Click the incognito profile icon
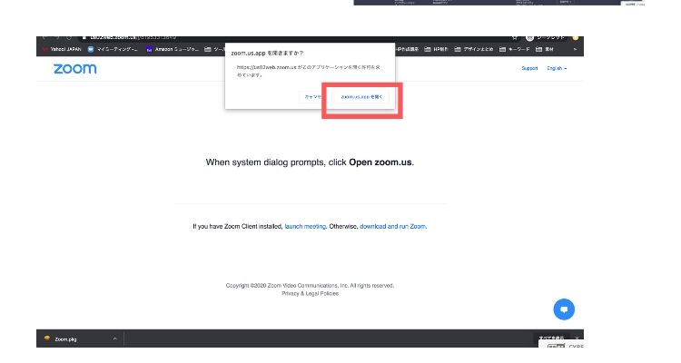Screen dimensions: 681x363 pyautogui.click(x=529, y=38)
